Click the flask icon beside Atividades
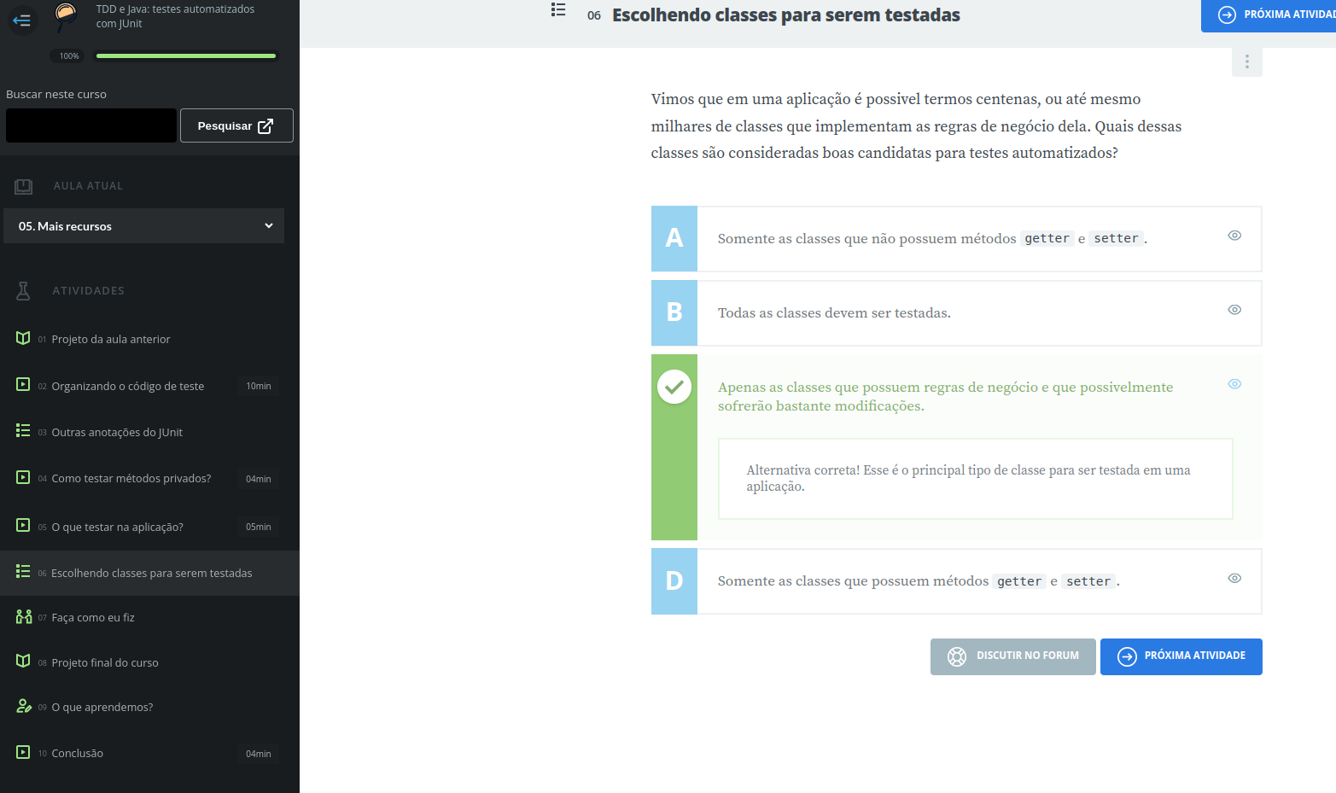 23,291
